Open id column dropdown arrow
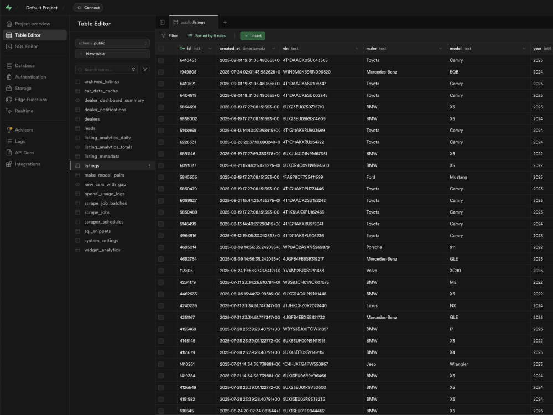 [x=210, y=49]
